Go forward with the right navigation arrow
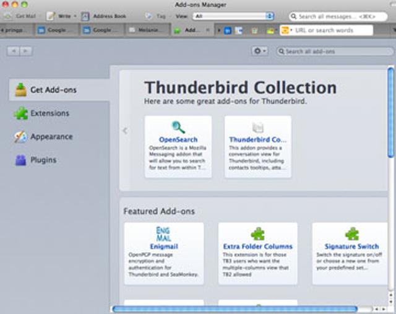This screenshot has height=314, width=396. click(x=26, y=51)
